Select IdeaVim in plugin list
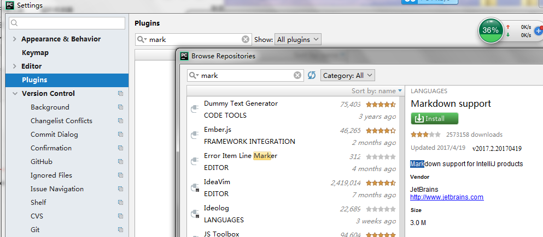 (x=293, y=187)
